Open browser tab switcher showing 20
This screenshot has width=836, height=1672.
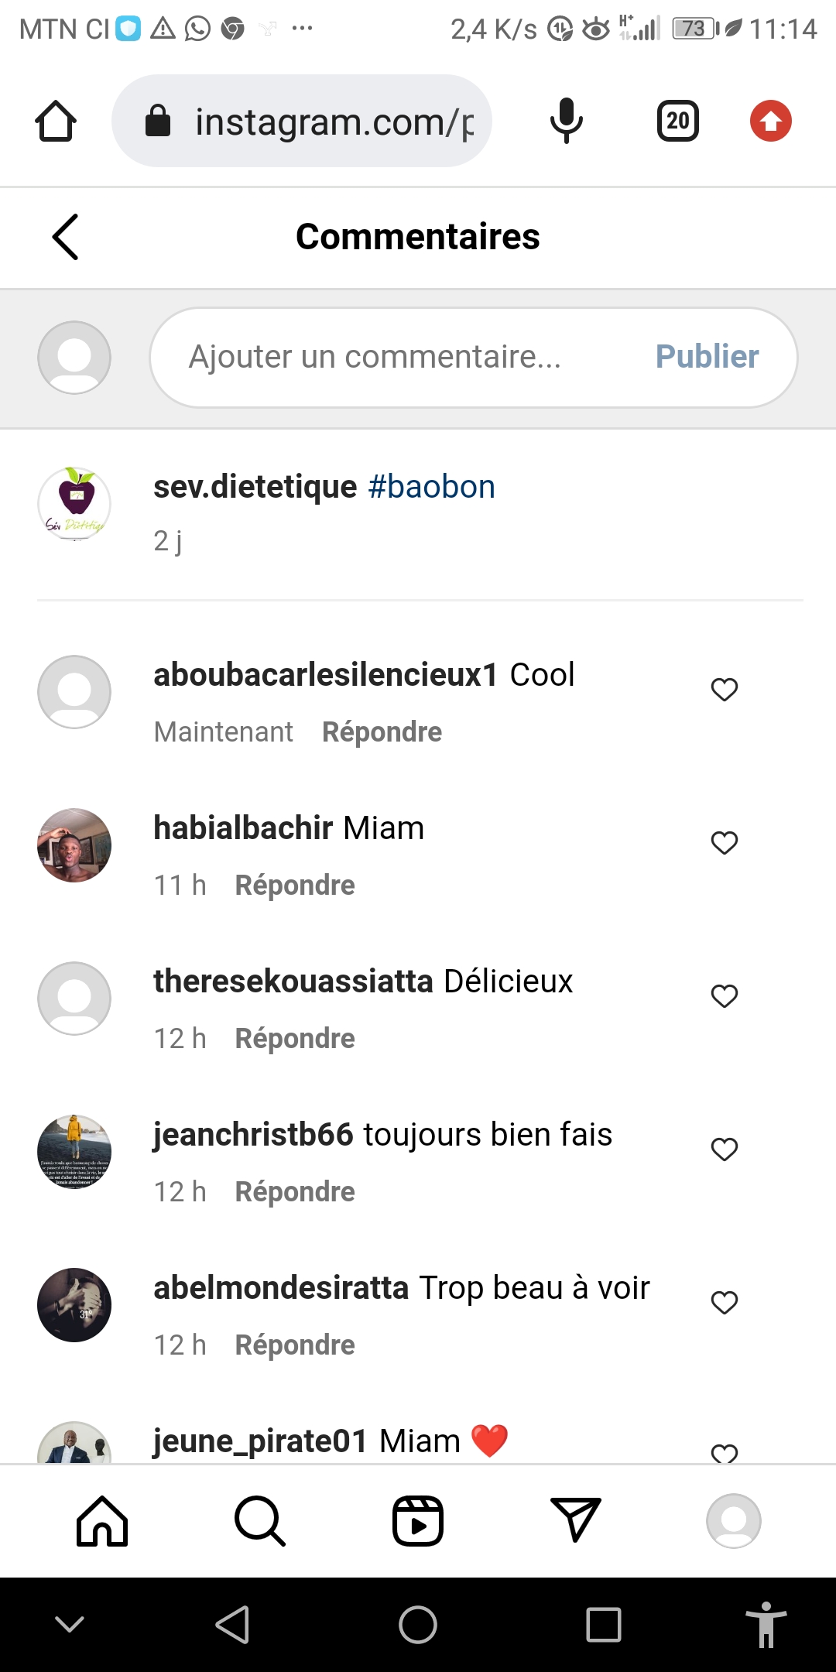click(x=678, y=121)
